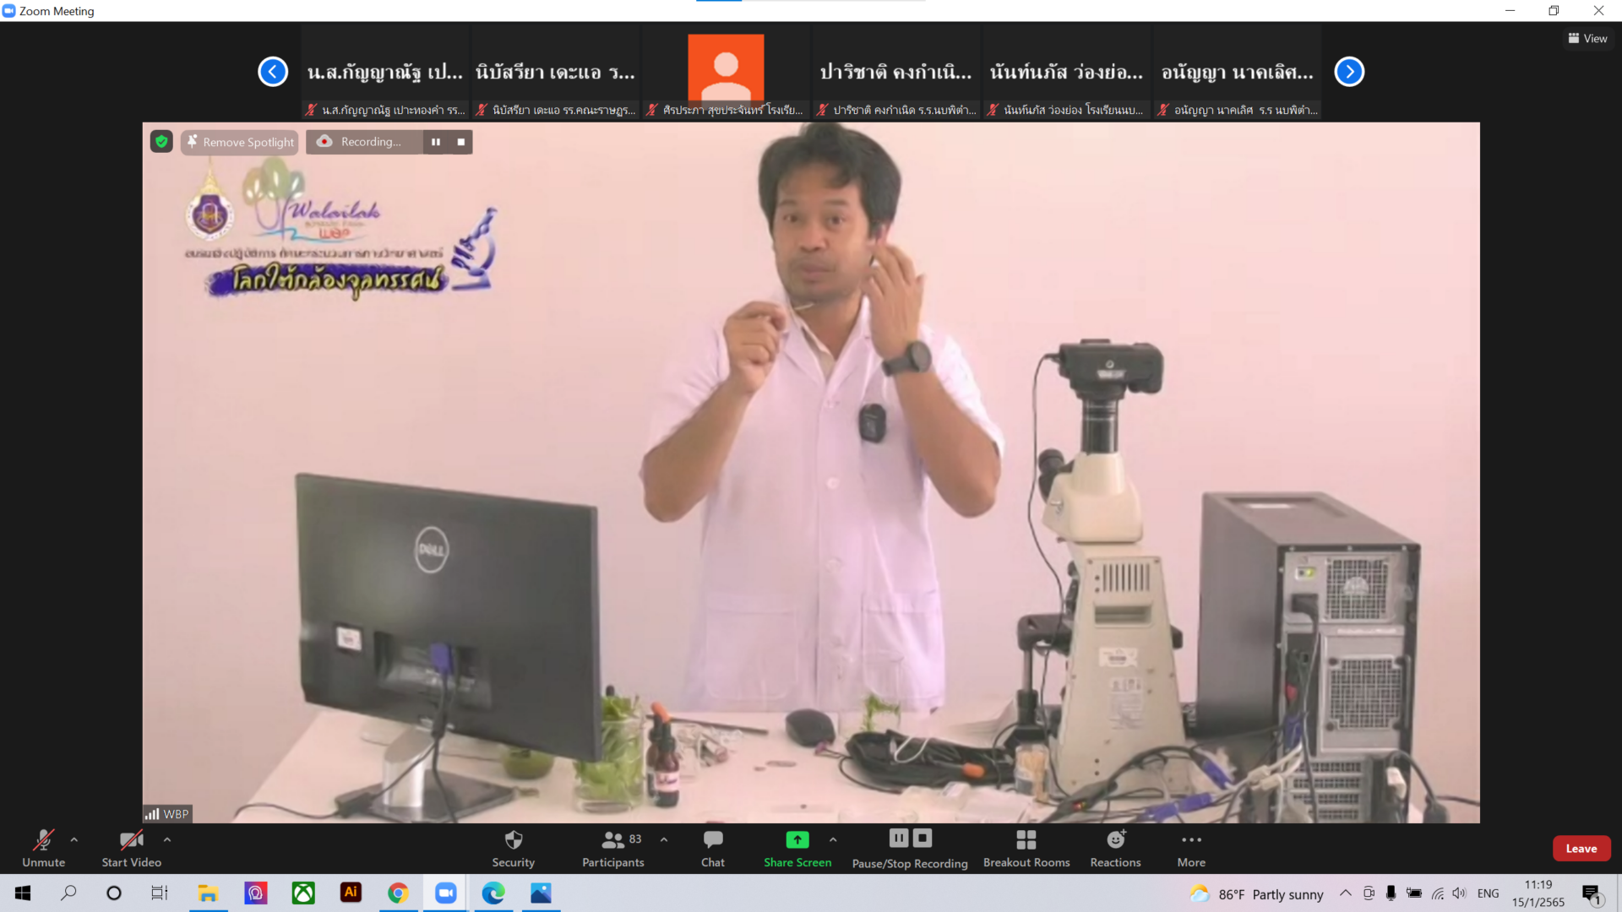Click Remove Spotlight button
This screenshot has width=1622, height=912.
tap(241, 142)
